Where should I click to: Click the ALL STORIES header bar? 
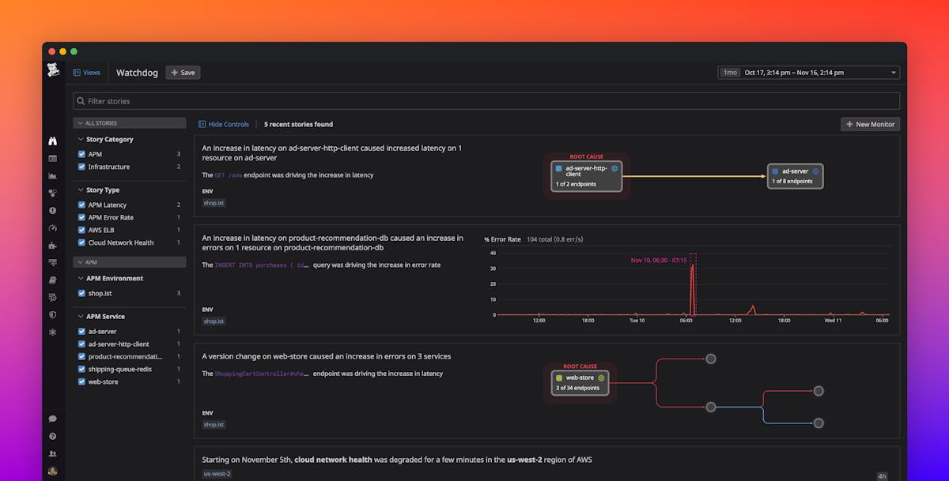click(129, 122)
